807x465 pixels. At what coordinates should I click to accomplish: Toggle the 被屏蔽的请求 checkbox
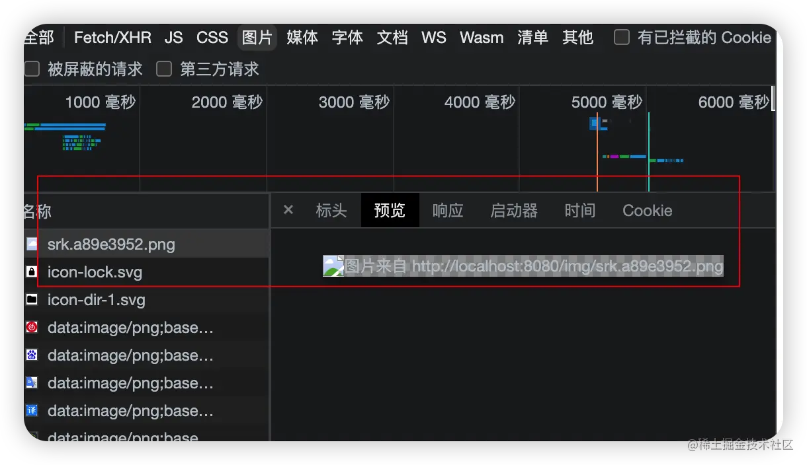point(32,69)
